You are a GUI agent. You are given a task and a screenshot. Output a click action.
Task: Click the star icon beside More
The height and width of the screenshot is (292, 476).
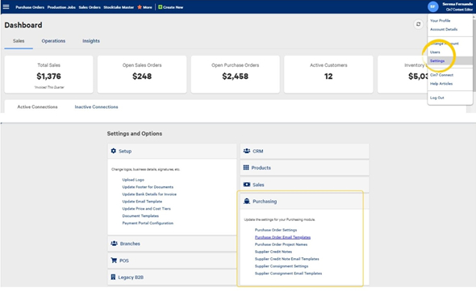(140, 7)
